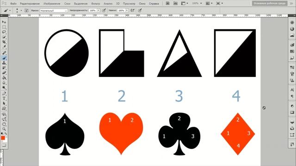Toggle tablet pressure for size
The height and width of the screenshot is (166, 296).
[140, 10]
